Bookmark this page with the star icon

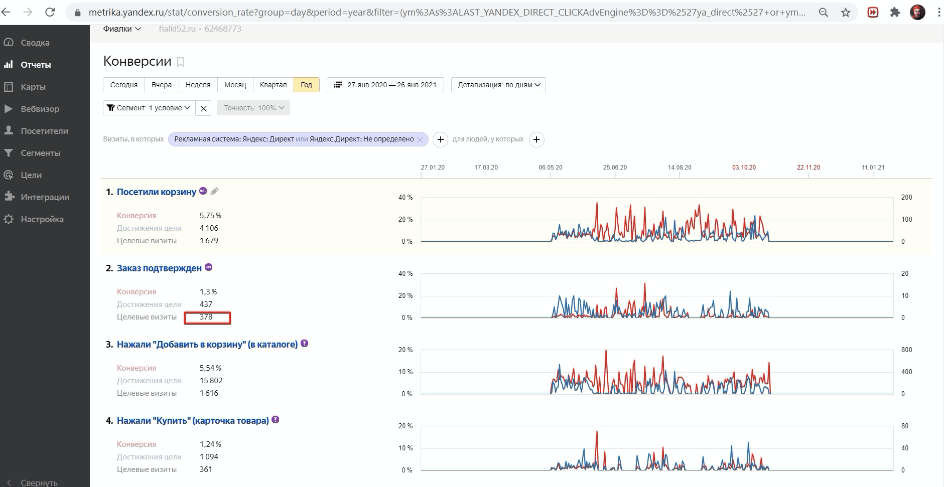point(846,13)
